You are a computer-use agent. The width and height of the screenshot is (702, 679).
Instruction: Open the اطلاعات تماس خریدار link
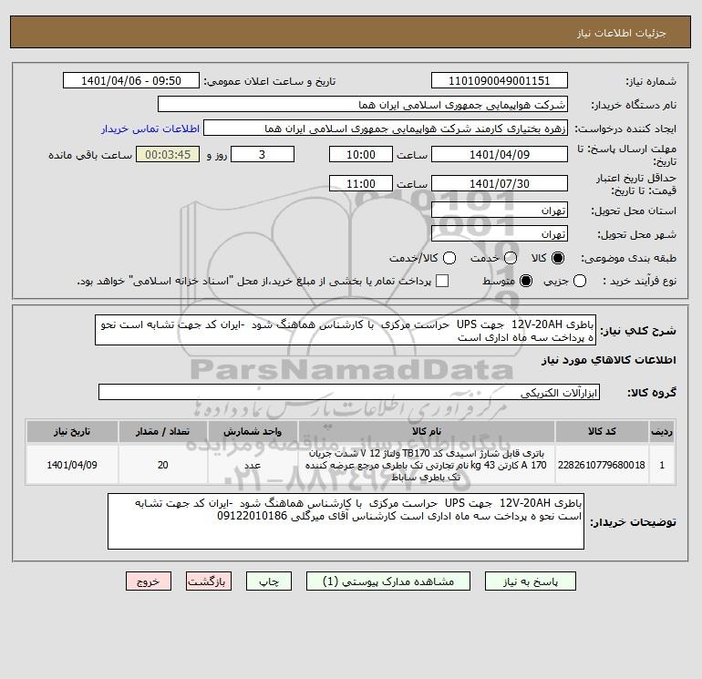[150, 129]
